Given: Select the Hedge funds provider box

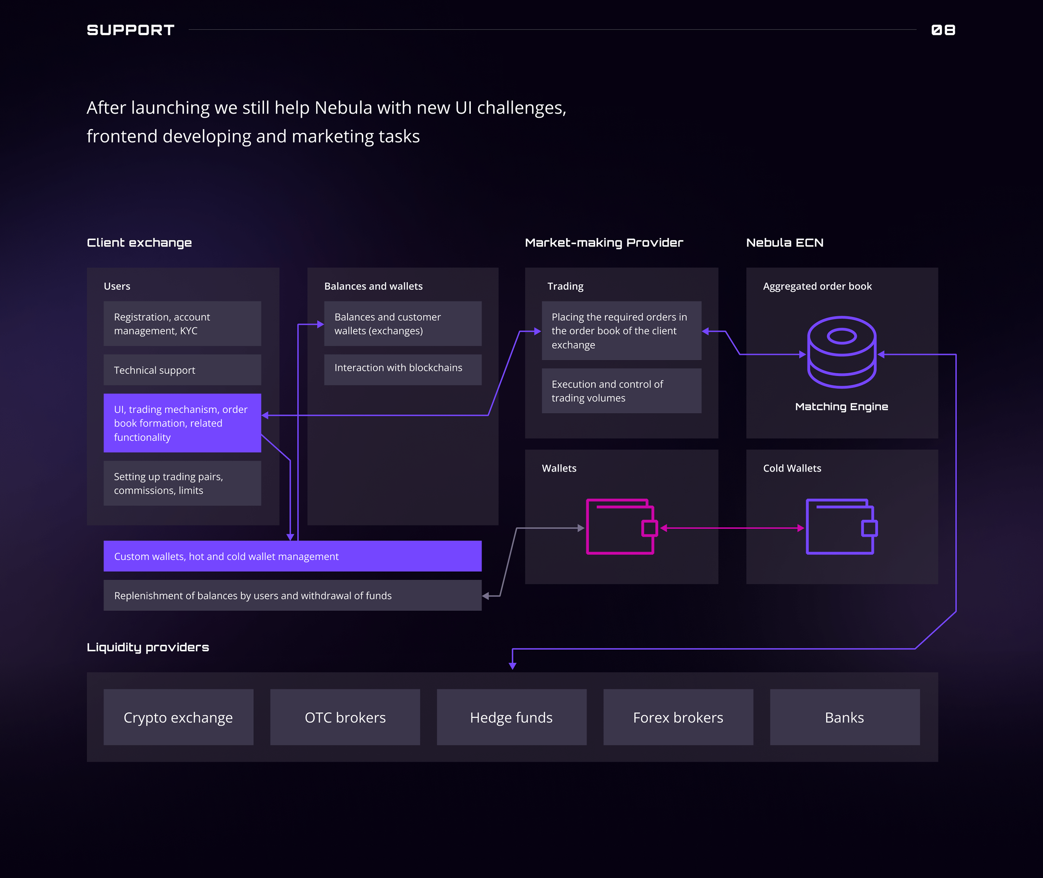Looking at the screenshot, I should [511, 717].
